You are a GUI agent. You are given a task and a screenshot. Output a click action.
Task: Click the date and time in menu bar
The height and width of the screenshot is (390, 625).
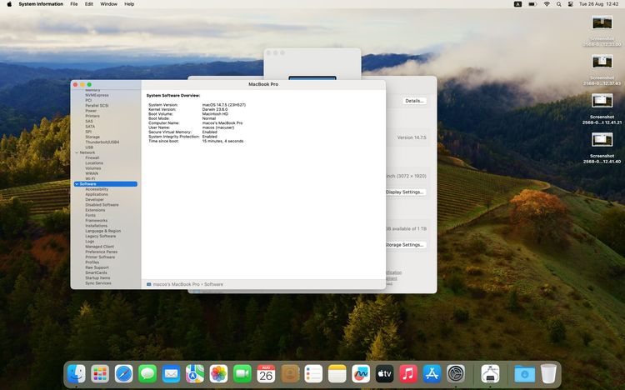598,4
